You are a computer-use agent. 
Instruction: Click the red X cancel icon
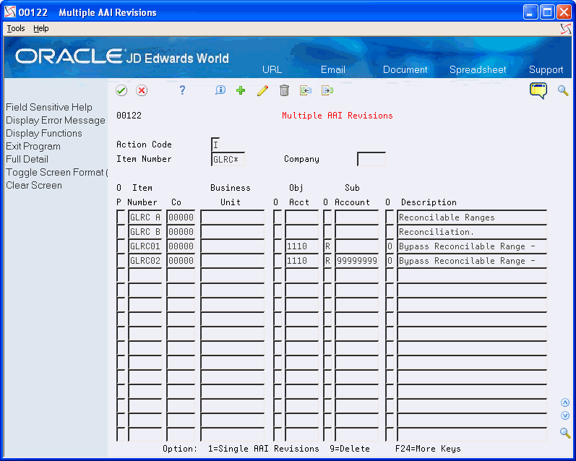coord(142,90)
